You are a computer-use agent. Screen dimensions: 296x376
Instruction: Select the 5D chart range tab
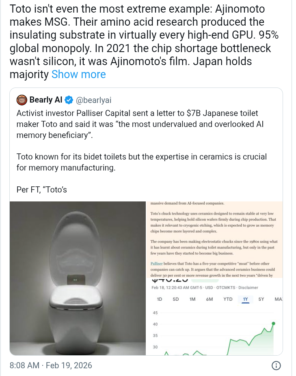[176, 299]
